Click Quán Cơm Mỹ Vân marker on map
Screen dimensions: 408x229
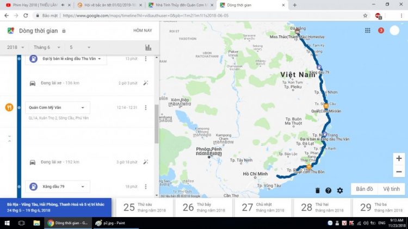pyautogui.click(x=326, y=106)
